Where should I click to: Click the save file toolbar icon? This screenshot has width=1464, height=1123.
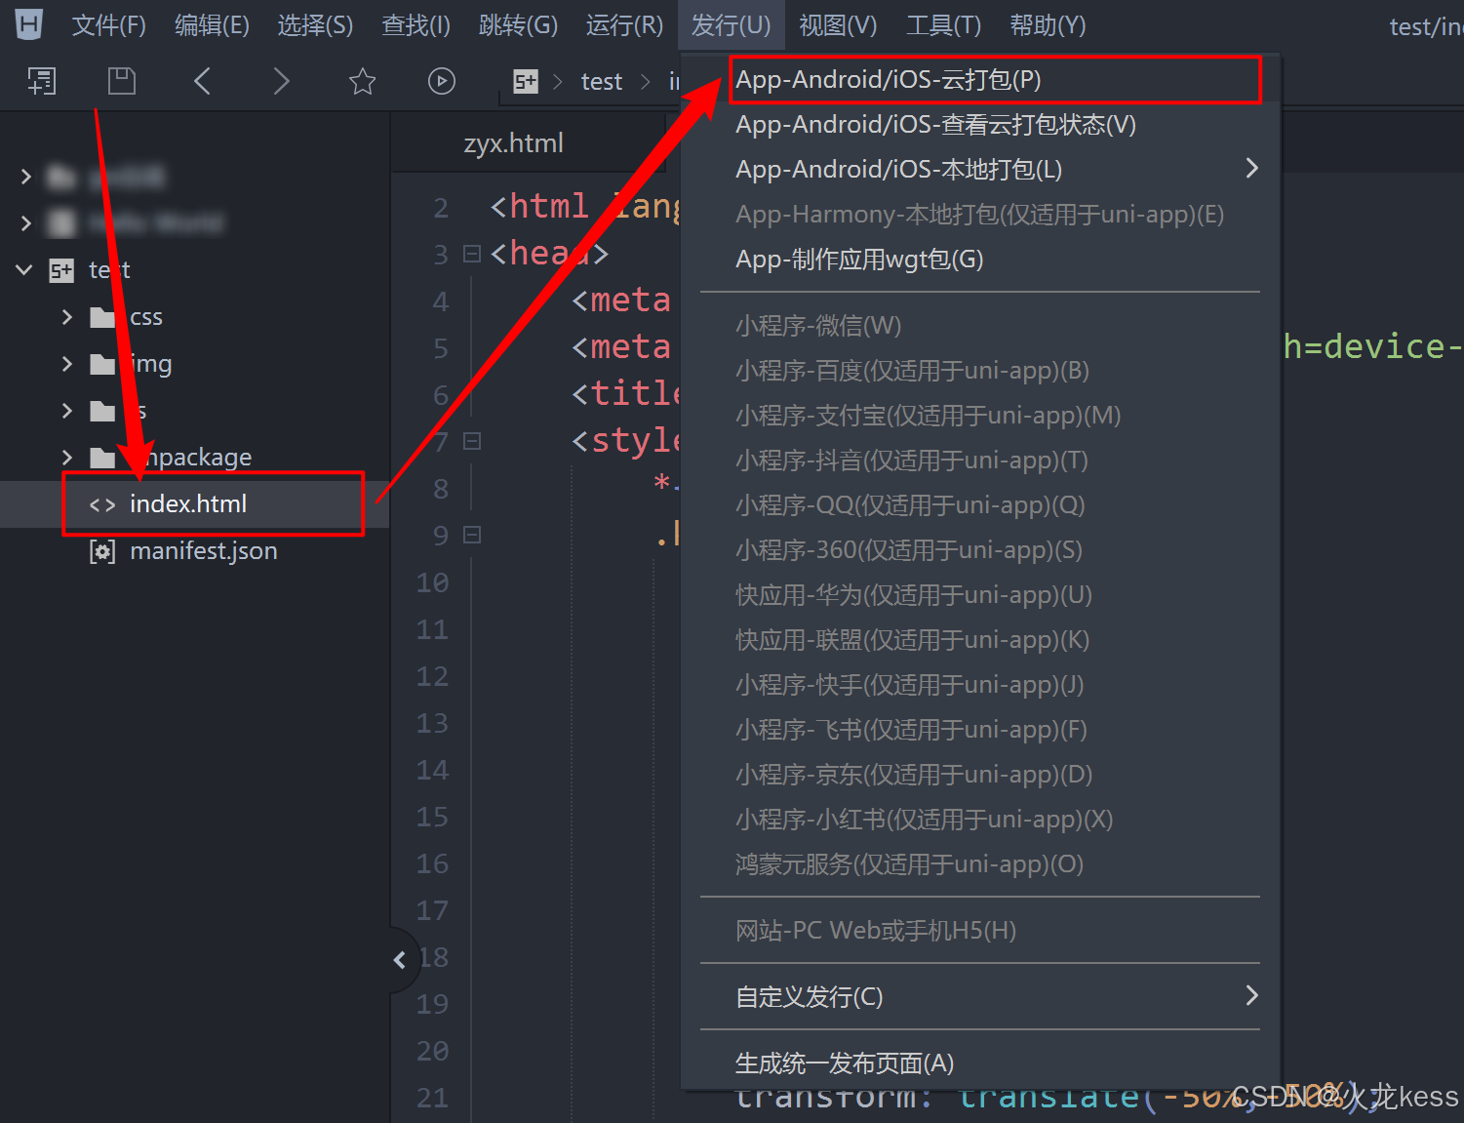pyautogui.click(x=121, y=81)
